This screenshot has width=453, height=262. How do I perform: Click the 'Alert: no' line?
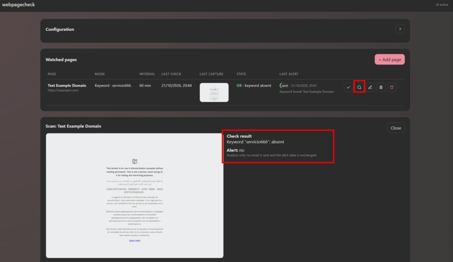(235, 150)
